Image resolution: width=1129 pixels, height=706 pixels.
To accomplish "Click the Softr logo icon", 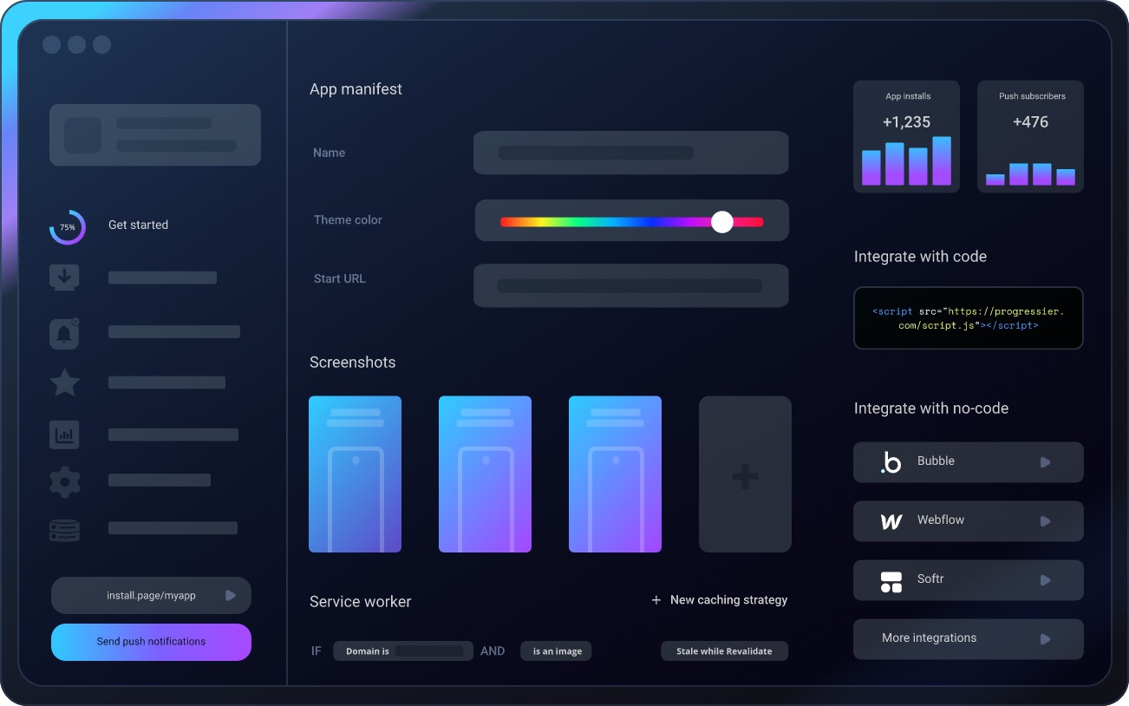I will pyautogui.click(x=891, y=579).
